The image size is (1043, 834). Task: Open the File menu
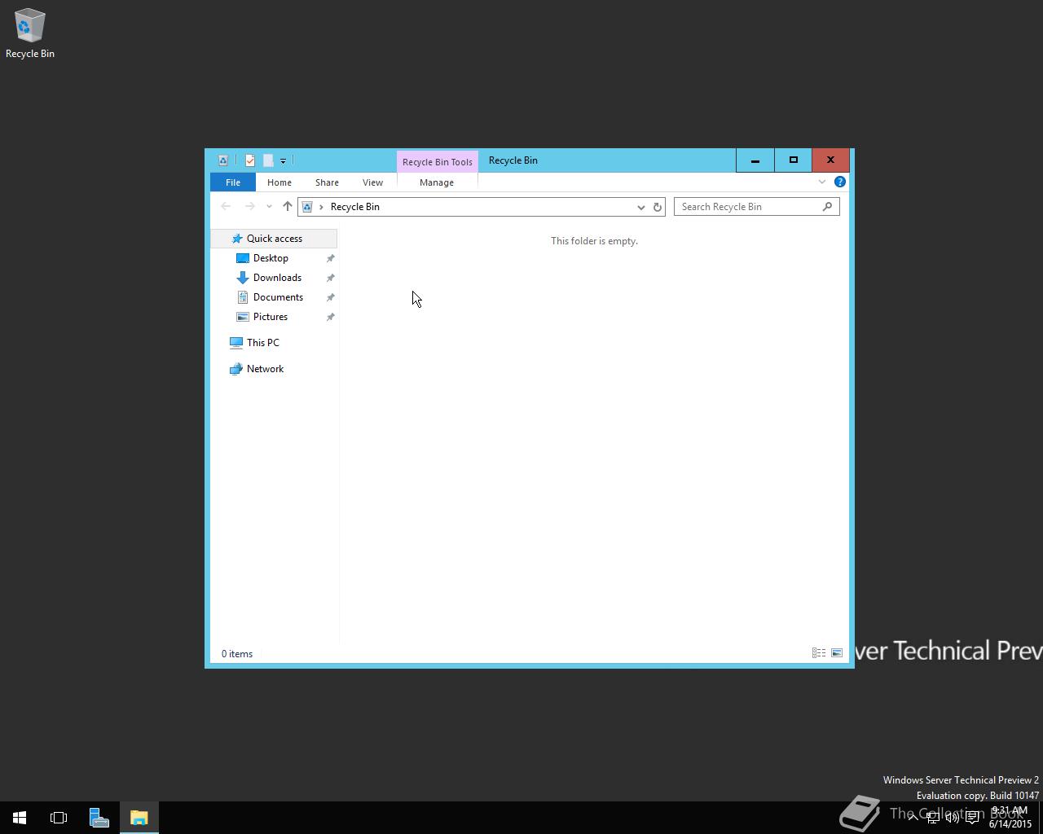coord(233,182)
